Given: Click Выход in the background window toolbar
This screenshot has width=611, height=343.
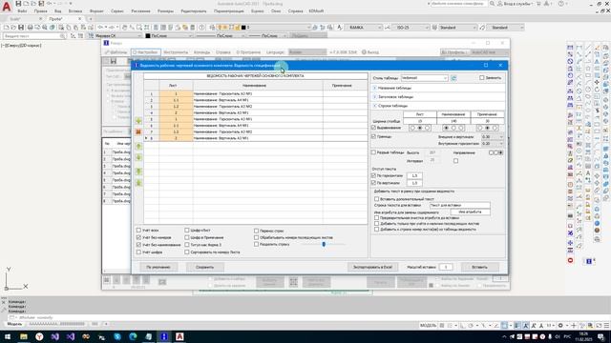Looking at the screenshot, I should [370, 52].
